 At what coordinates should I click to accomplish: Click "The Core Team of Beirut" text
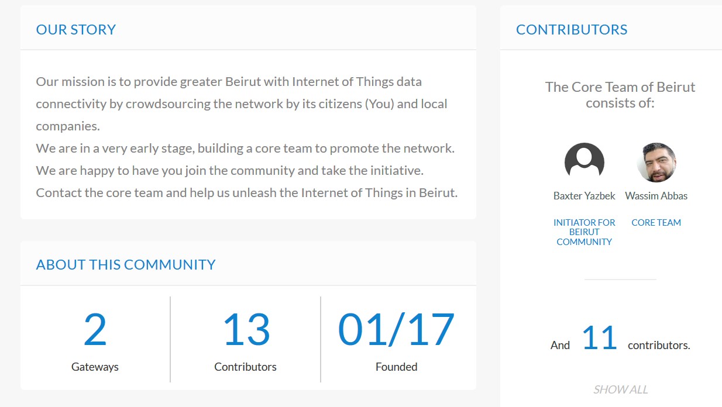620,87
